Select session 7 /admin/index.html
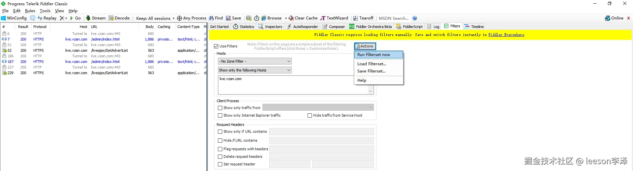The height and width of the screenshot is (171, 633). coord(103,39)
